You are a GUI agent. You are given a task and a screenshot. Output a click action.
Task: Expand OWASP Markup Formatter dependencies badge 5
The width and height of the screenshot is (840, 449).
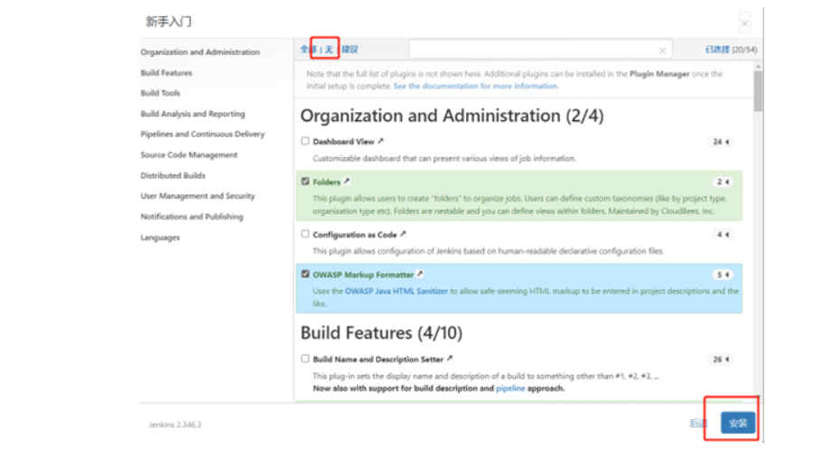[x=723, y=275]
